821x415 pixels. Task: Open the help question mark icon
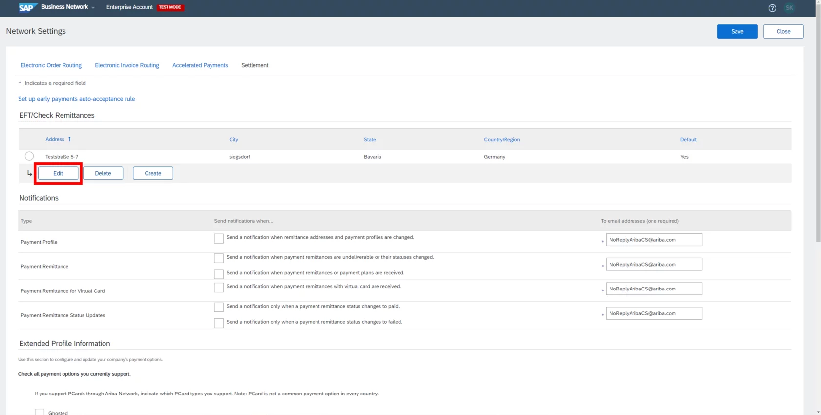coord(772,8)
